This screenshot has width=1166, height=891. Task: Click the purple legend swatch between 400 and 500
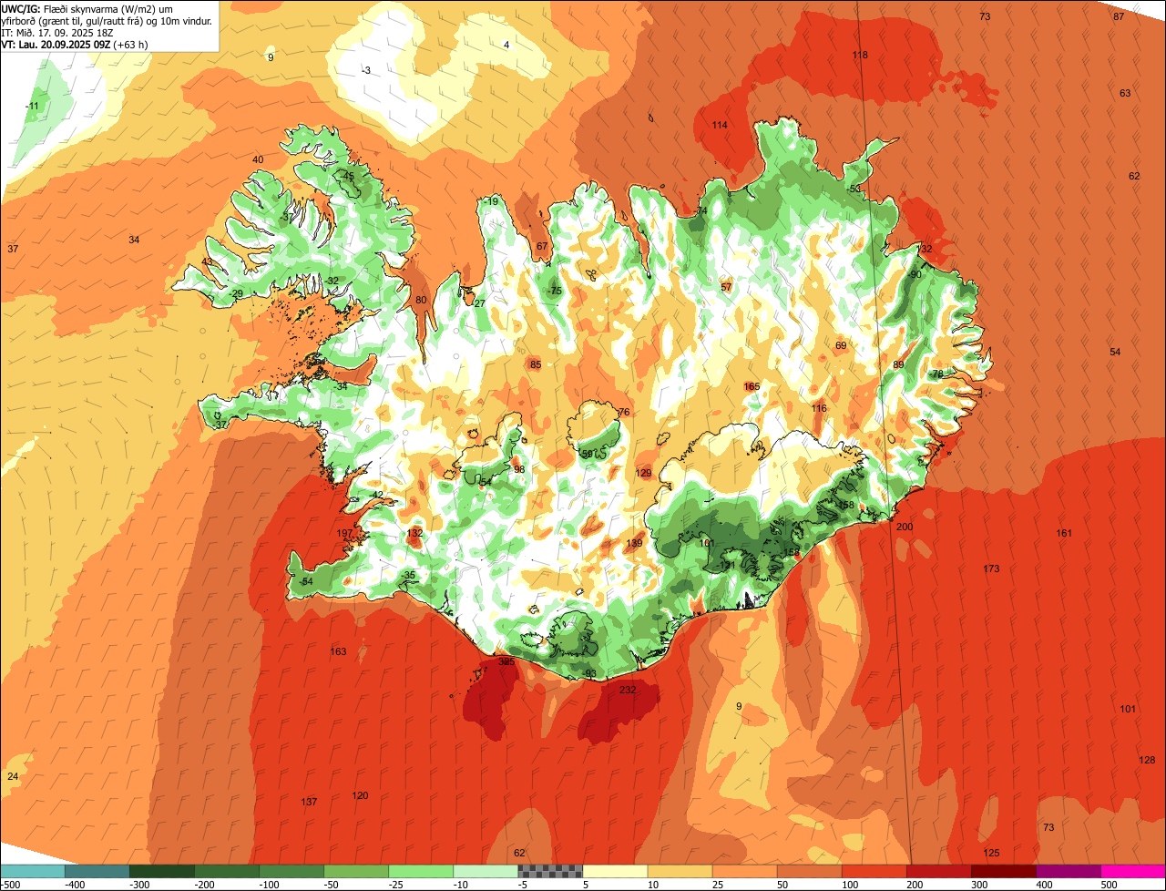click(1069, 871)
